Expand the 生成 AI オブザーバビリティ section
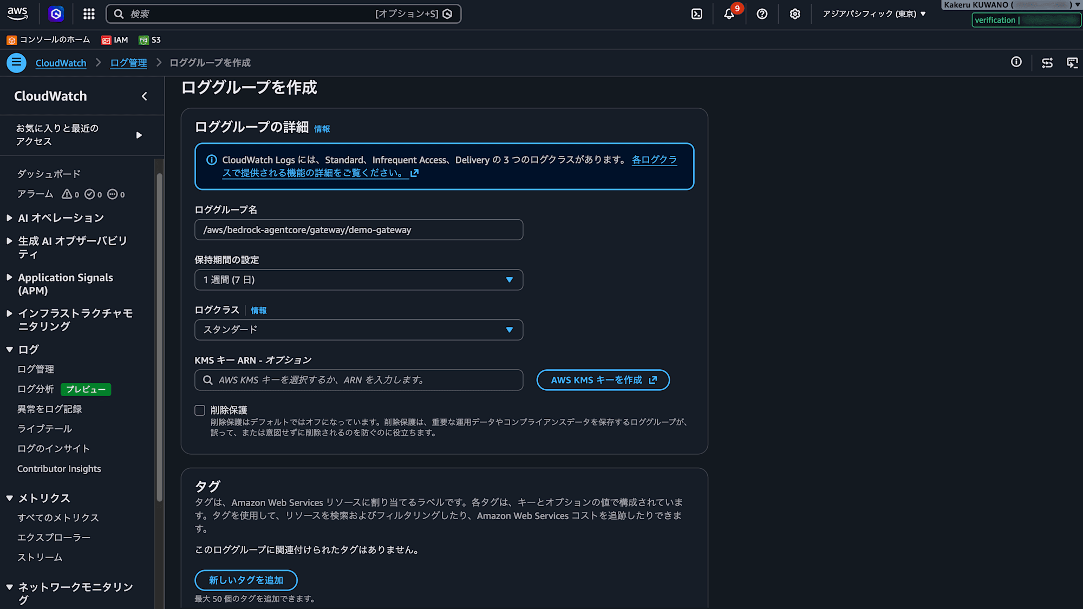Screen dimensions: 1083x609 pyautogui.click(x=9, y=241)
